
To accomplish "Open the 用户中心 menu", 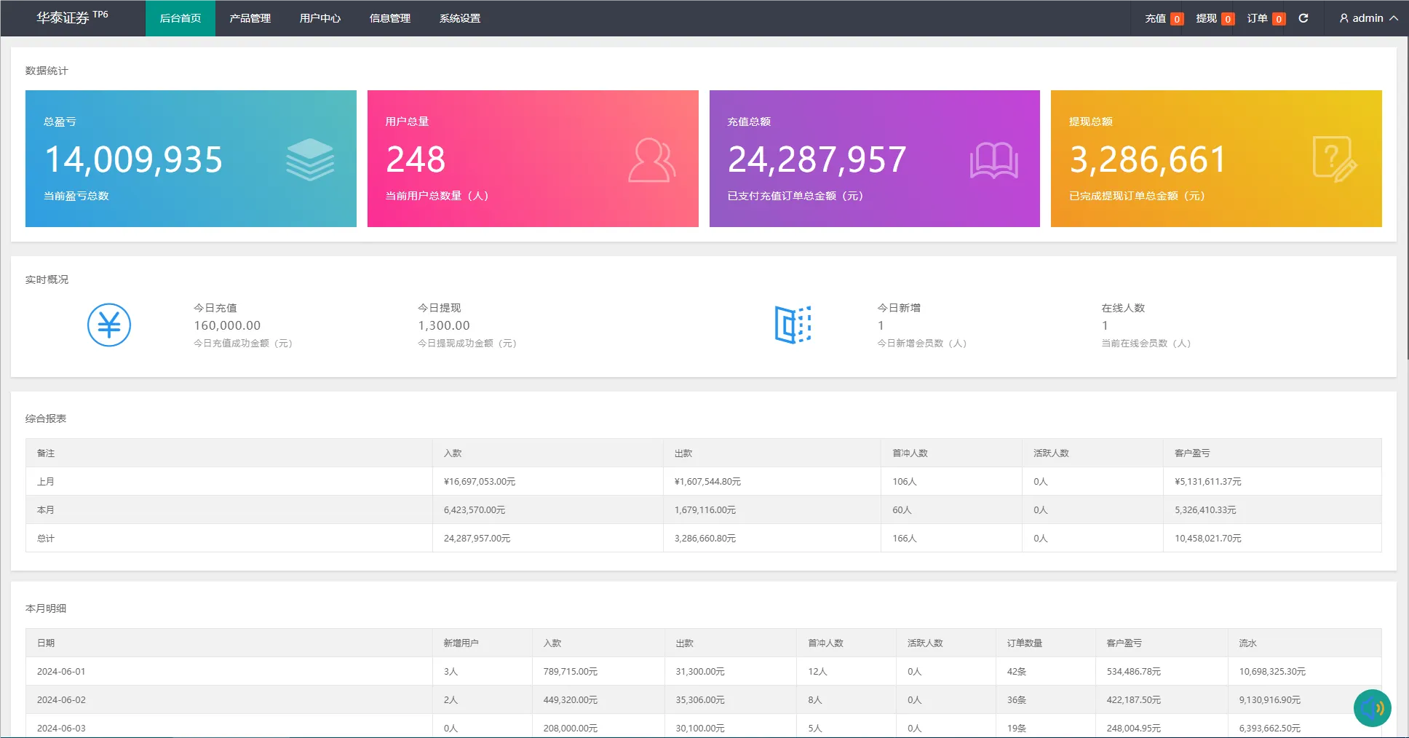I will pos(319,18).
